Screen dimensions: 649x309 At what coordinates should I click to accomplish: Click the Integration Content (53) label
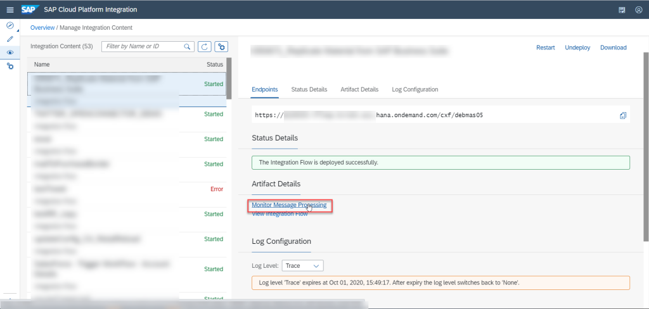(61, 46)
